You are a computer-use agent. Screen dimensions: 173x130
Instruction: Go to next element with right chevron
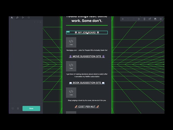(x=38, y=22)
